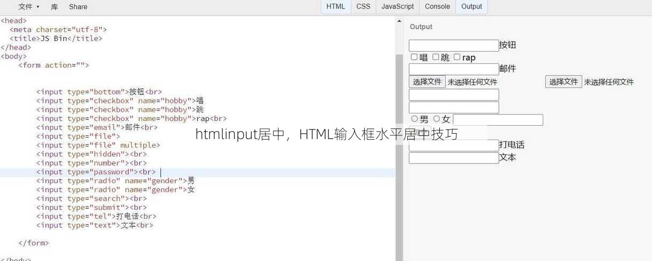The height and width of the screenshot is (261, 652).
Task: Click the input type="search" code line
Action: click(x=92, y=199)
